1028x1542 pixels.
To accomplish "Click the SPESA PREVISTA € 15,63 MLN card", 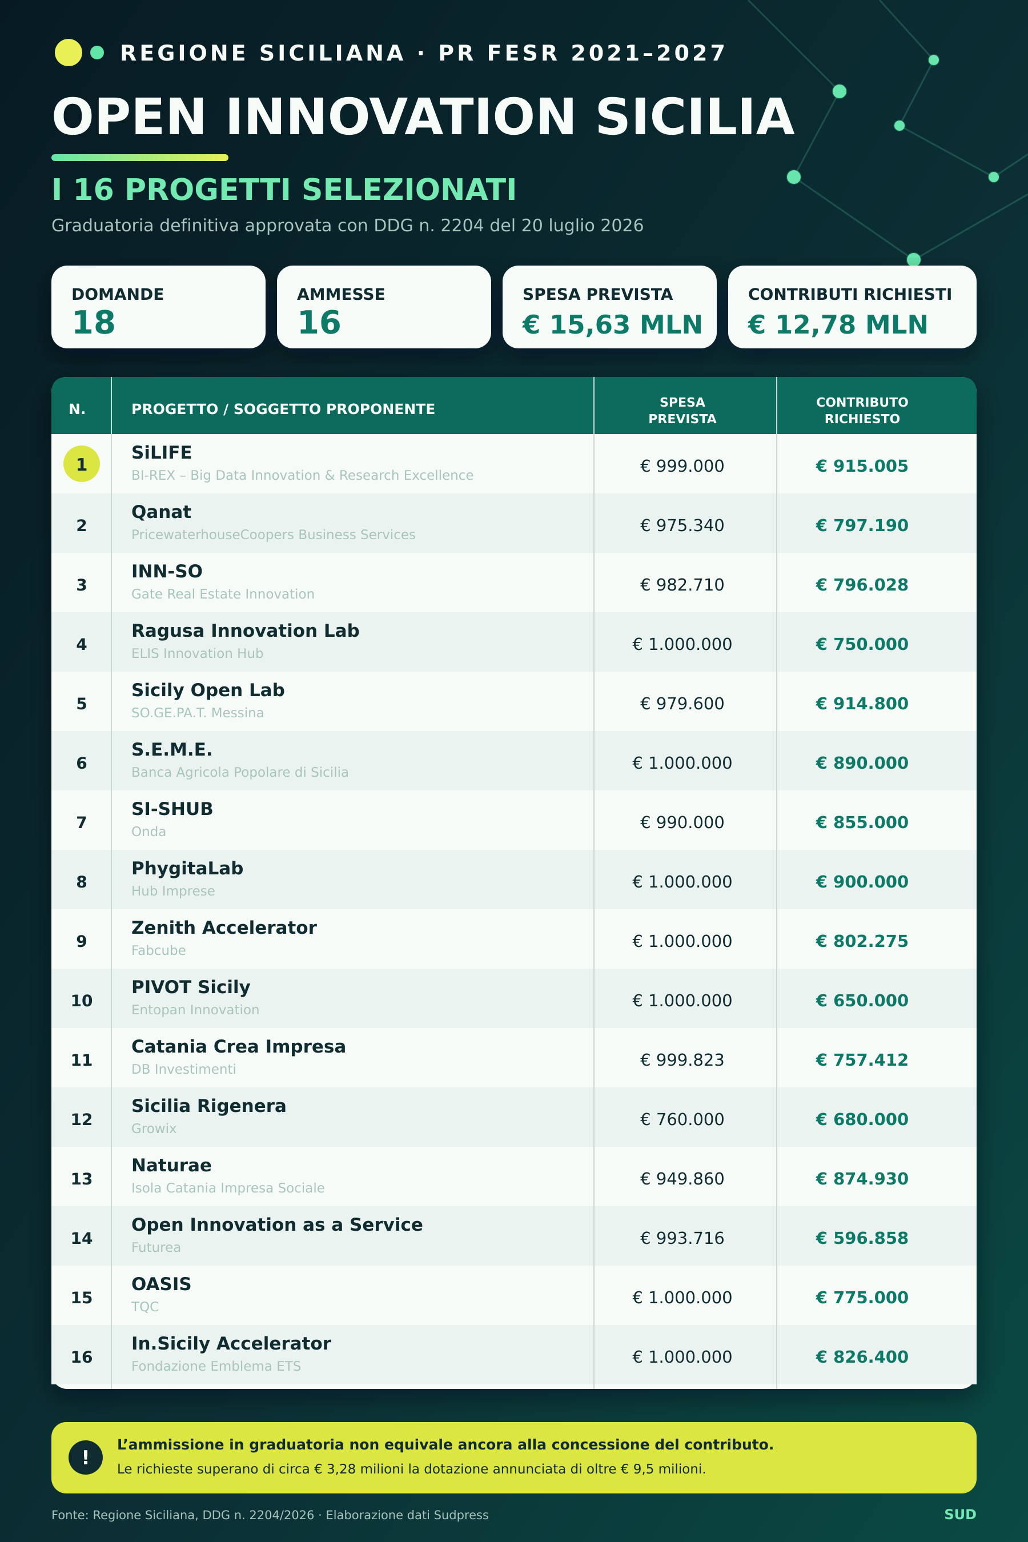I will tap(609, 307).
